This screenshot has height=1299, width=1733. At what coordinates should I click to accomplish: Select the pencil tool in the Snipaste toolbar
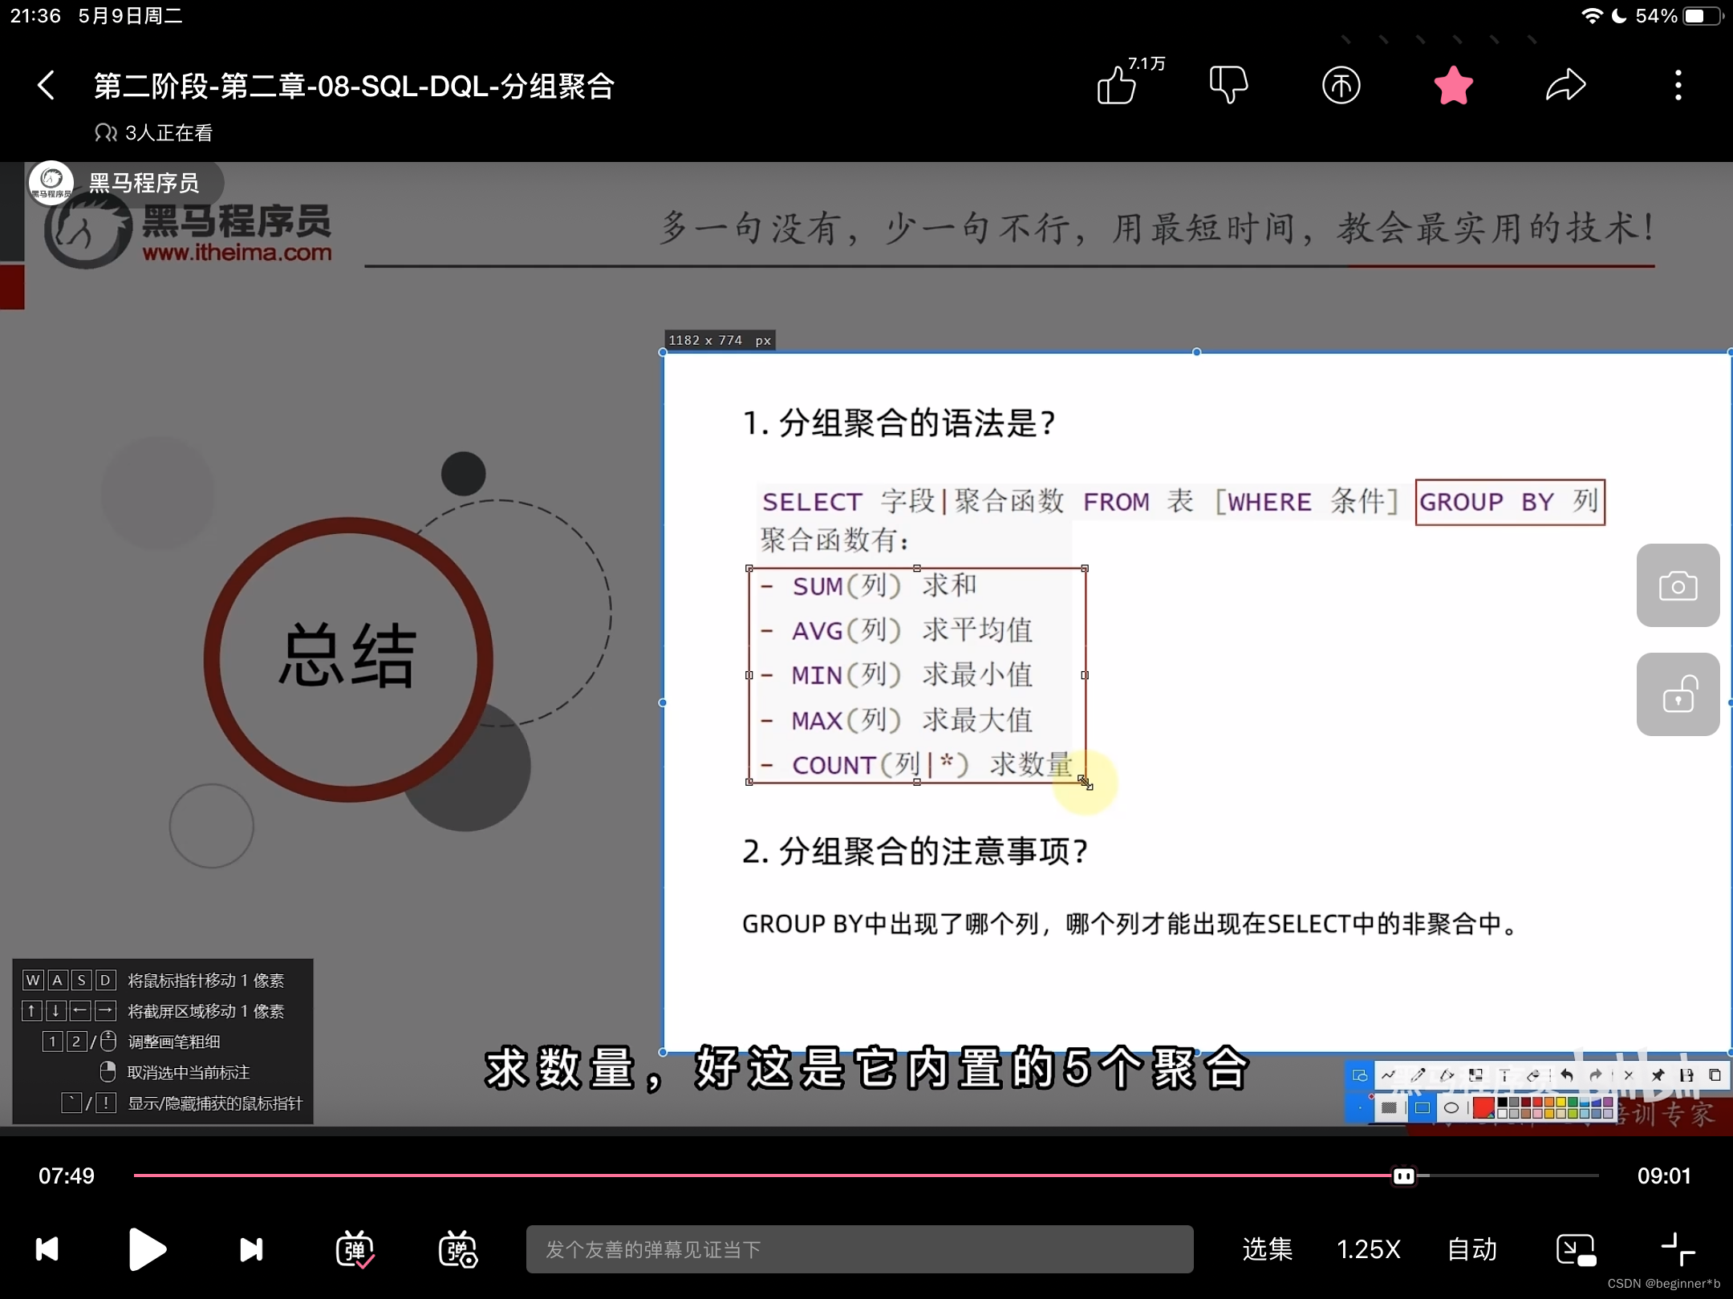pyautogui.click(x=1418, y=1075)
